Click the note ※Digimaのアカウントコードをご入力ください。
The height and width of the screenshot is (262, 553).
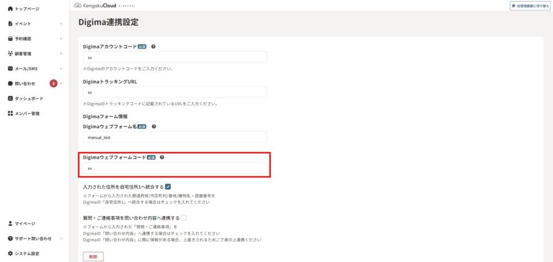click(127, 68)
